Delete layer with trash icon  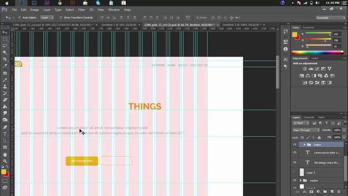(339, 192)
